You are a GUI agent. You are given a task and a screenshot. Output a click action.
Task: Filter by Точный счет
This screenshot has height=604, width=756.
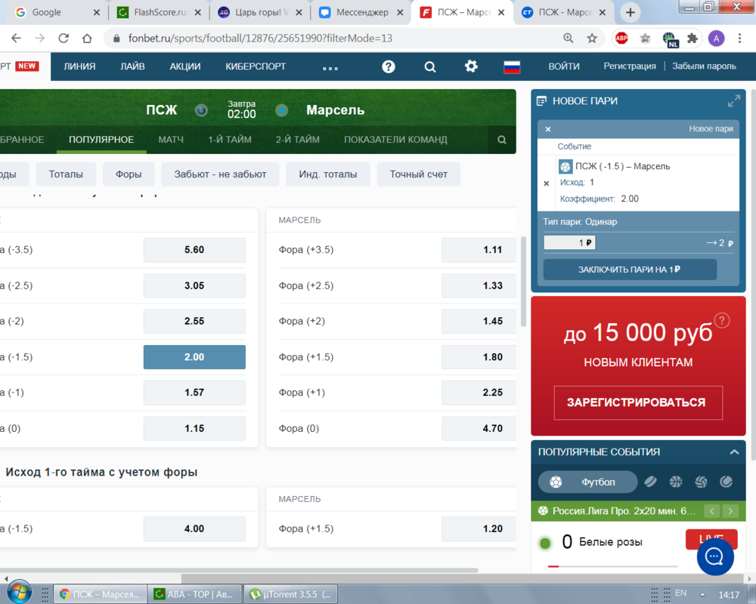[419, 174]
